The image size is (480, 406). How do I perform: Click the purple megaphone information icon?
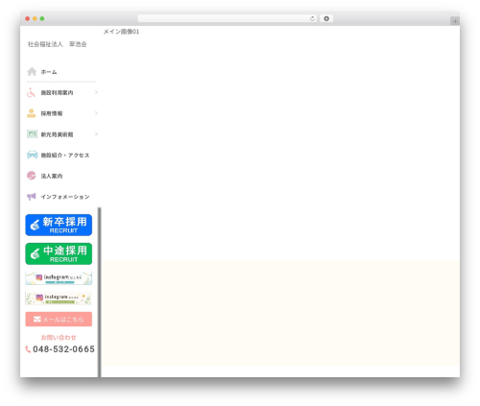pos(32,197)
